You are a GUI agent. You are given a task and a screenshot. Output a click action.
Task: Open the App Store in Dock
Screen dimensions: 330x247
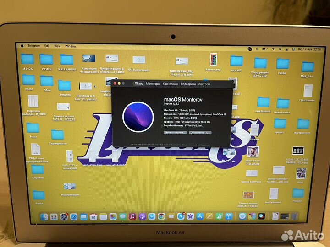click(x=200, y=216)
